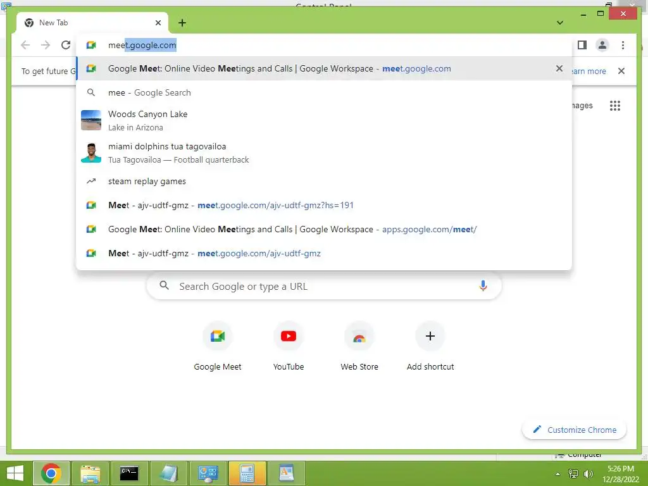Show hidden tray icons arrow
The width and height of the screenshot is (648, 486).
(x=558, y=474)
